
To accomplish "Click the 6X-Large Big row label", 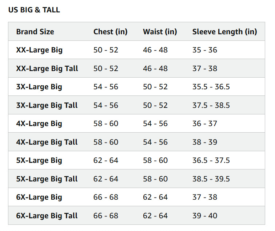I will click(39, 197).
